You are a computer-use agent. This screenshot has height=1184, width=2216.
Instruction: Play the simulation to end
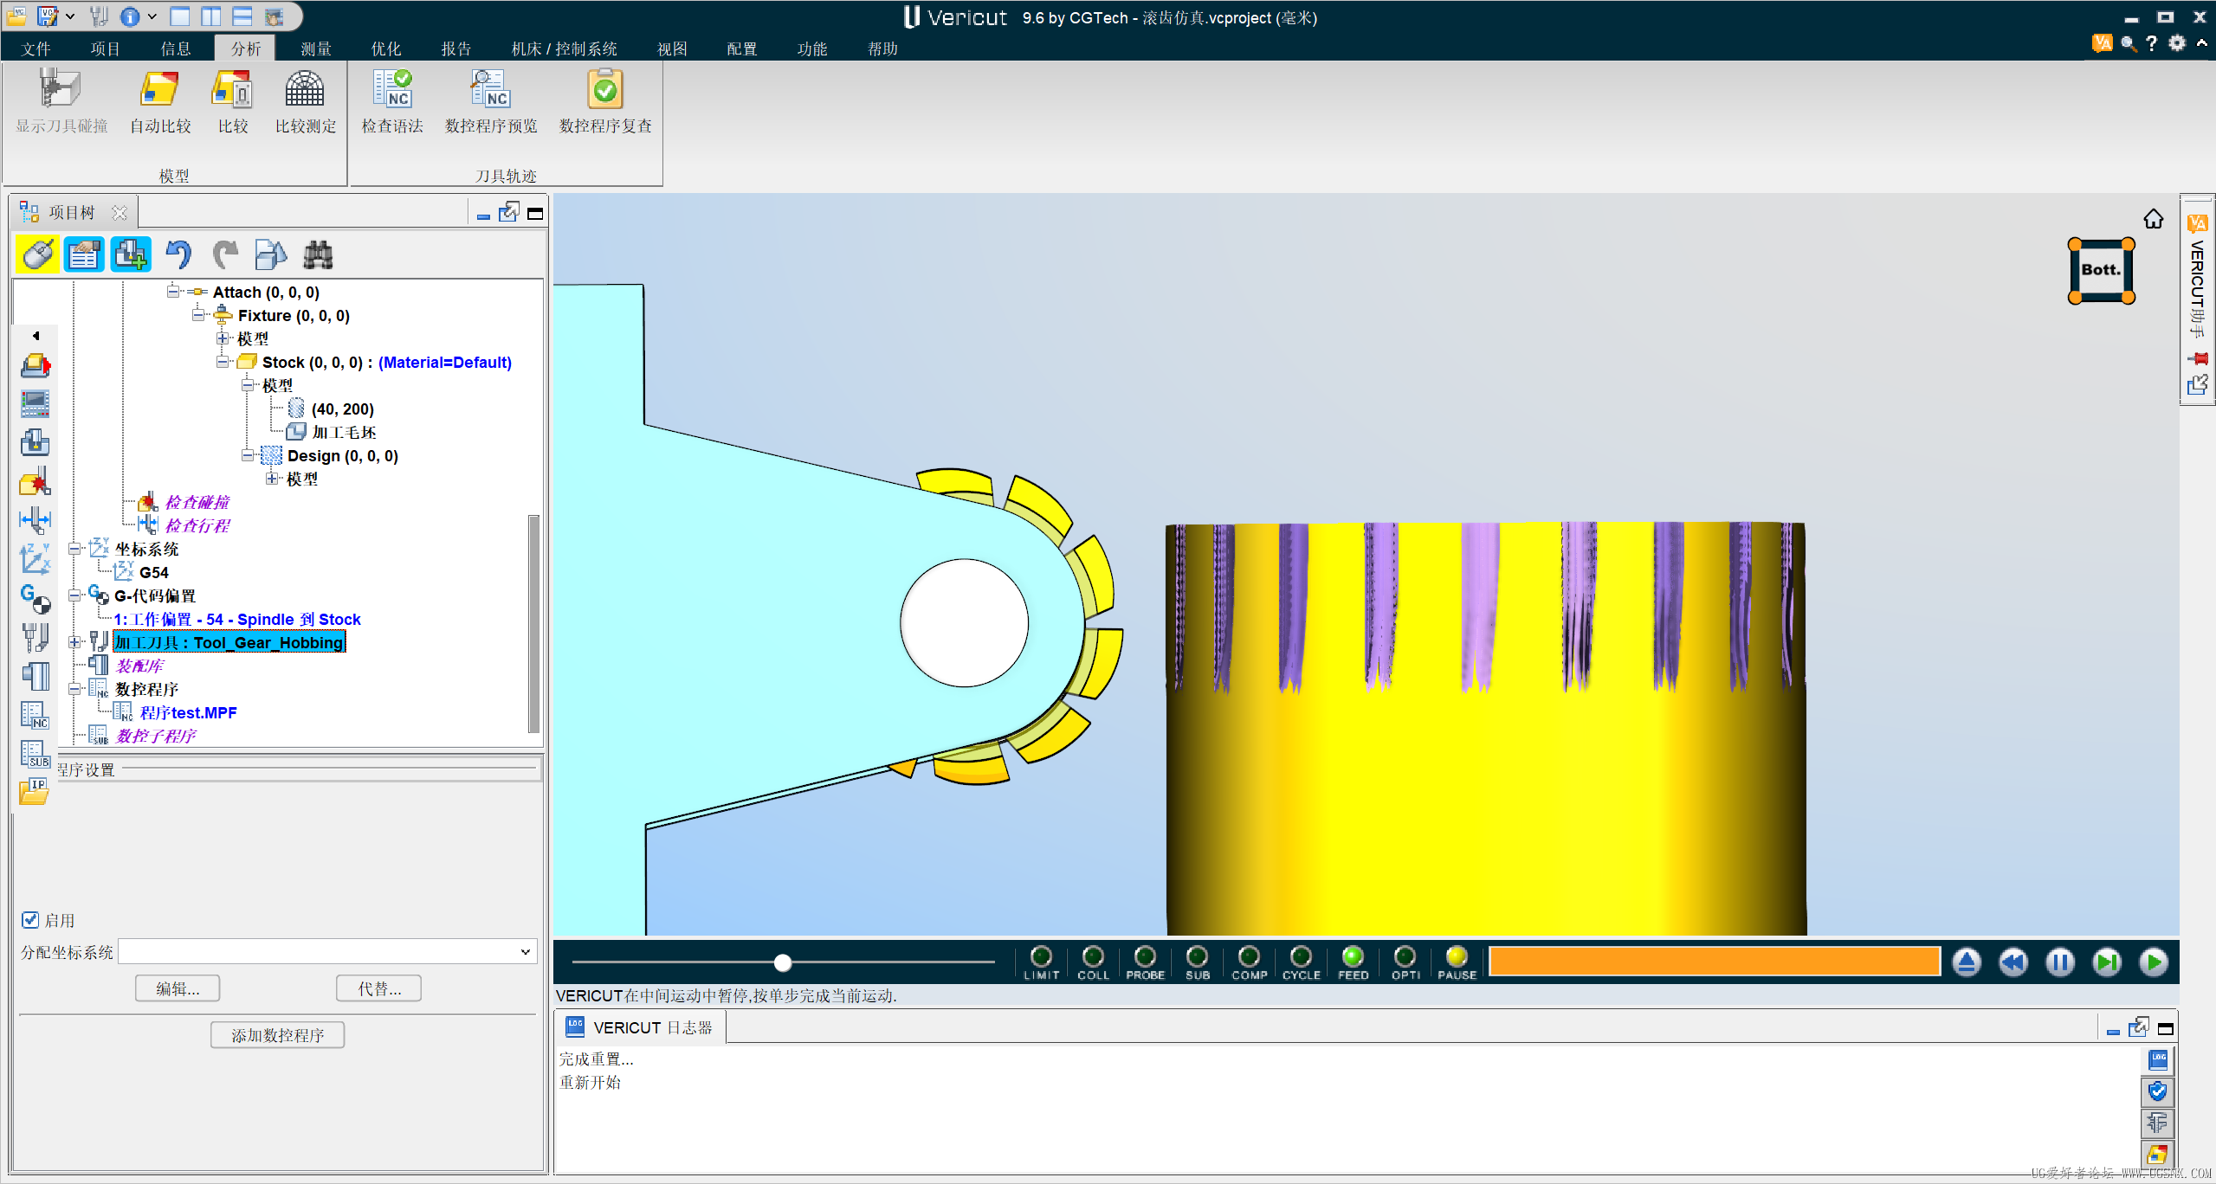pos(2154,962)
